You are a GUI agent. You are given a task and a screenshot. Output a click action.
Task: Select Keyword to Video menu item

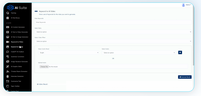coord(17,42)
